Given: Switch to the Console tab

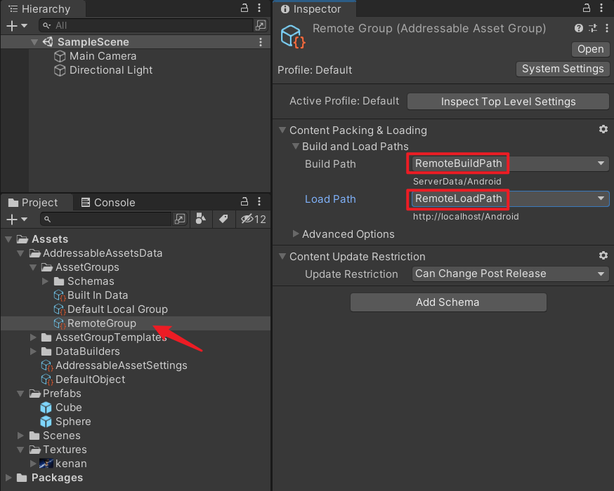Looking at the screenshot, I should pos(107,202).
